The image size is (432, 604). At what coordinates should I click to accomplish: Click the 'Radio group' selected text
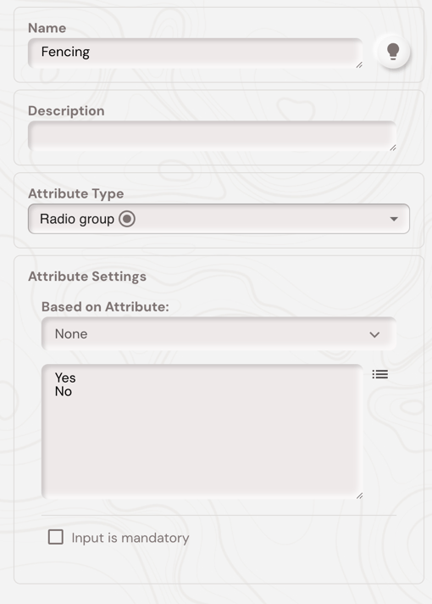tap(77, 219)
